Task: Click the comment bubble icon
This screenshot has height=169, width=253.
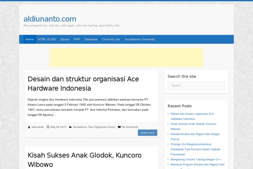Action: click(119, 127)
